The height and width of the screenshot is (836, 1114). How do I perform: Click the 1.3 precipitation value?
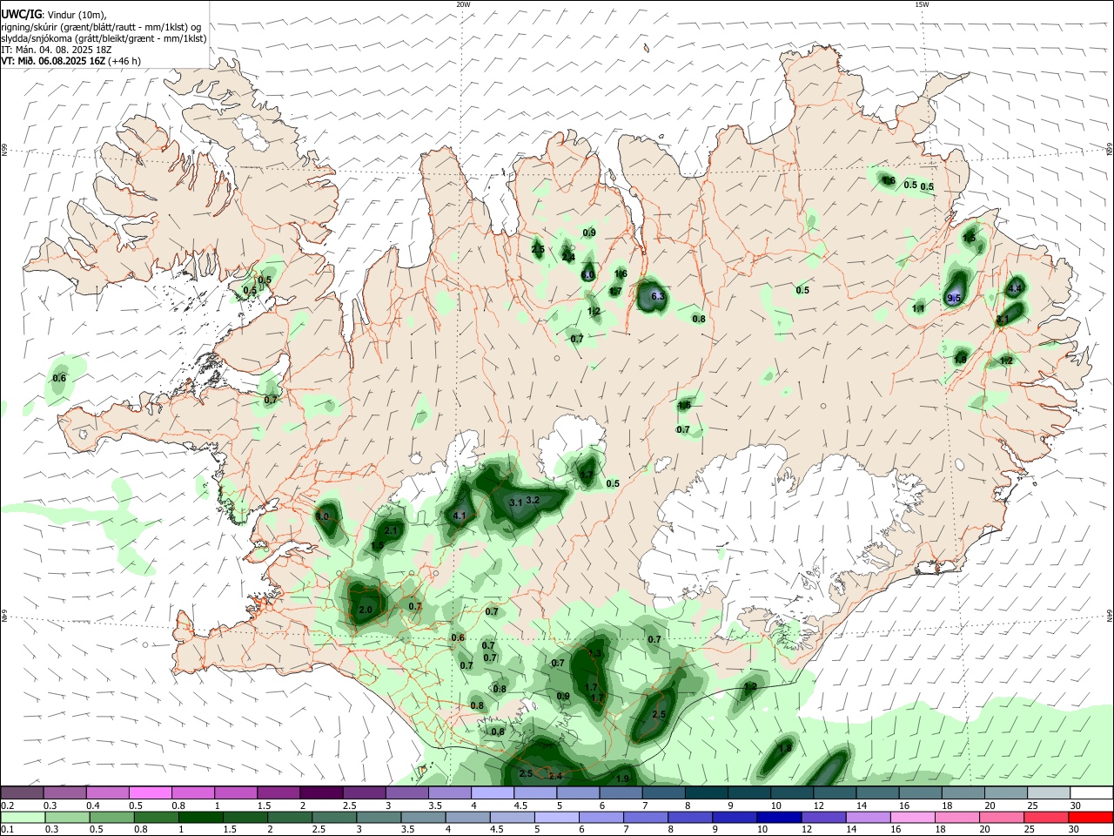595,652
